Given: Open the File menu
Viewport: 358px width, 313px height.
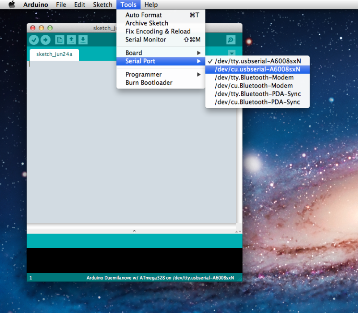Looking at the screenshot, I should tap(61, 4).
